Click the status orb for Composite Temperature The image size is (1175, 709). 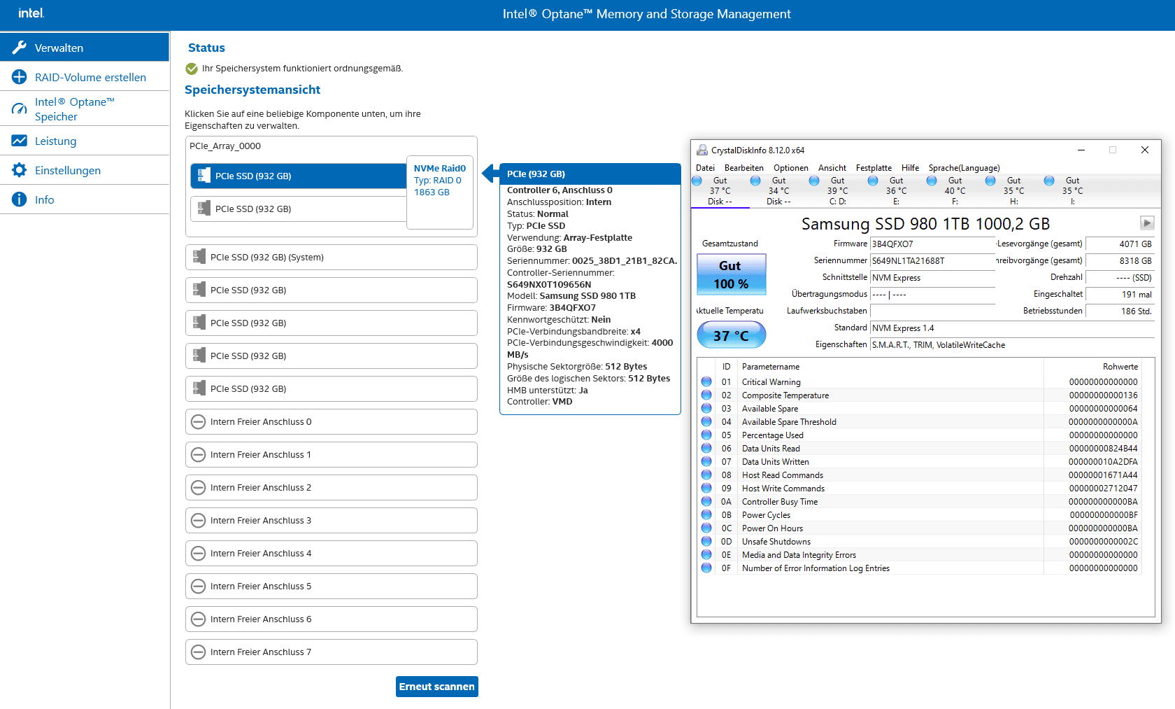click(x=706, y=395)
